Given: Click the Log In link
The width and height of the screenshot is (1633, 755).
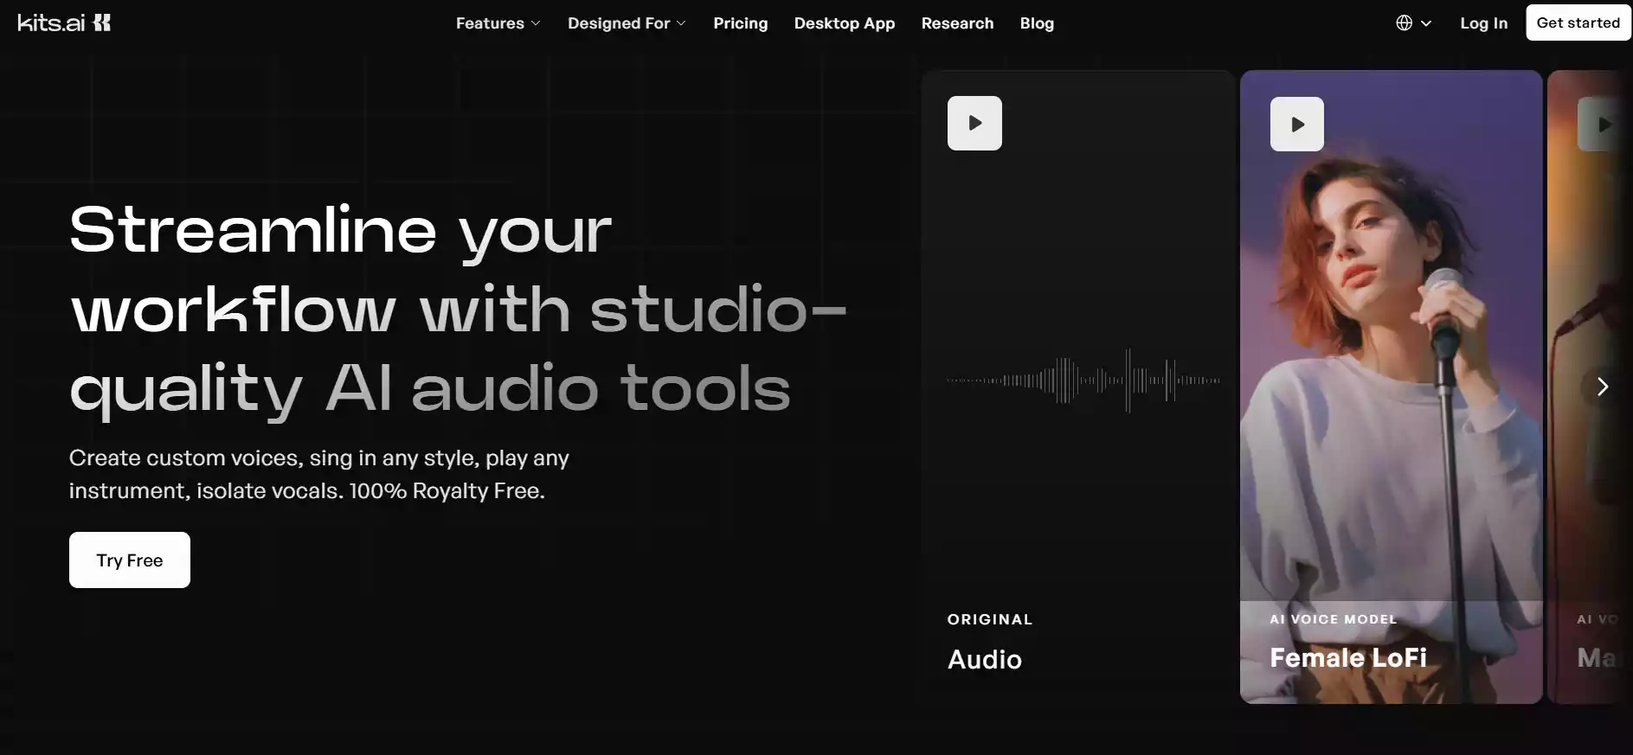Looking at the screenshot, I should (x=1483, y=23).
